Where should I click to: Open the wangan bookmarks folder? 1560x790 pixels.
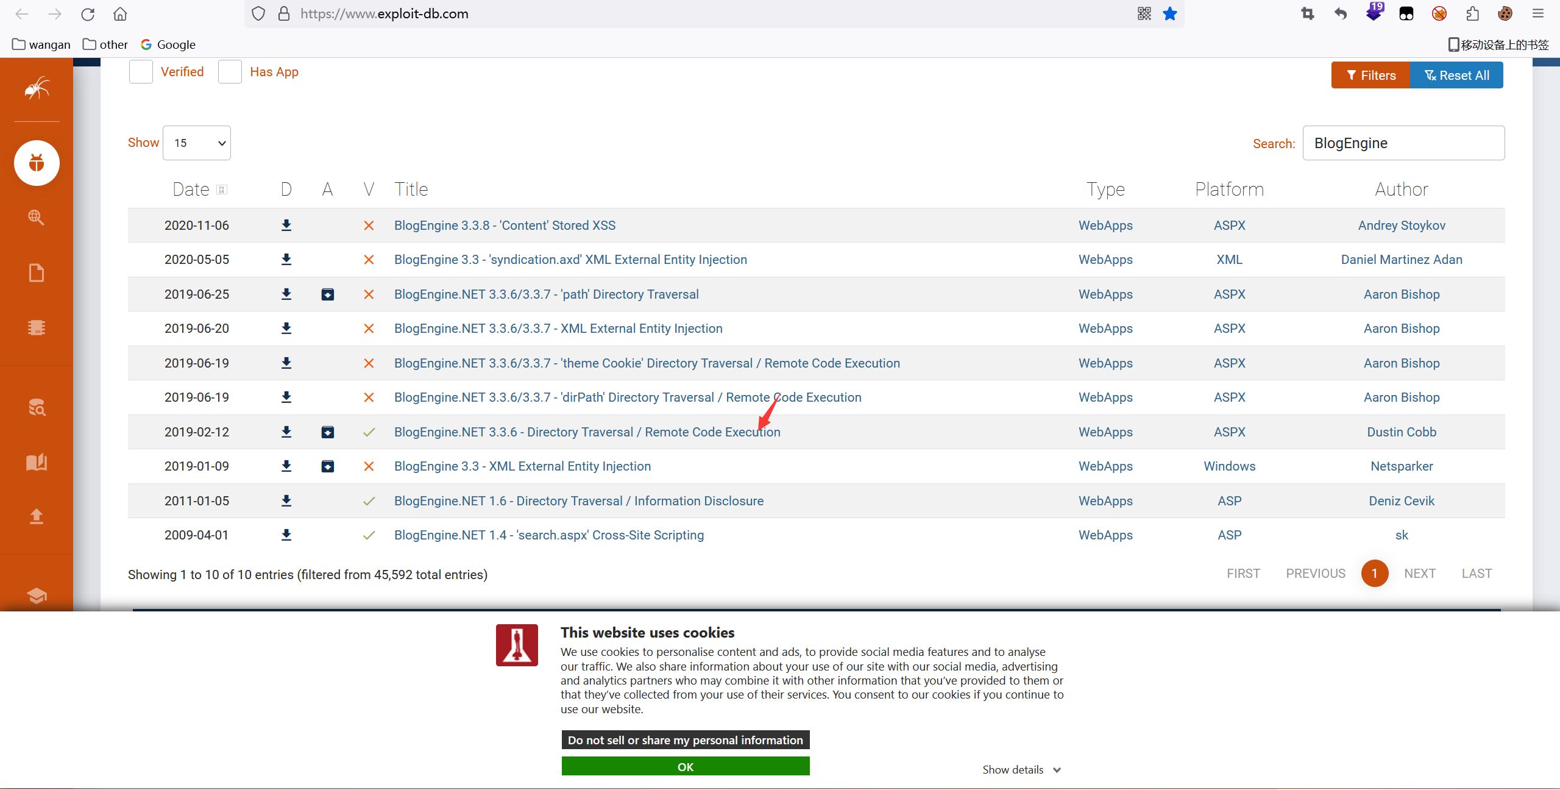[x=41, y=44]
